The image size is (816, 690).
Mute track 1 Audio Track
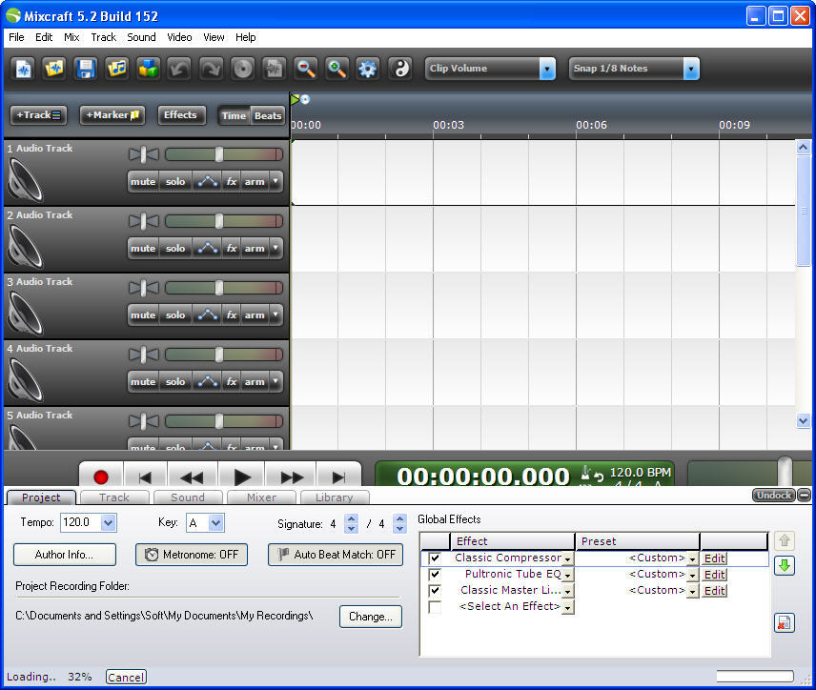[143, 182]
